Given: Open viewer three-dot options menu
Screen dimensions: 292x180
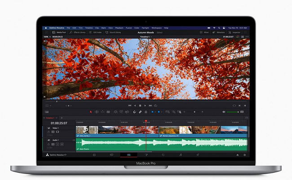Looking at the screenshot, I should 247,37.
